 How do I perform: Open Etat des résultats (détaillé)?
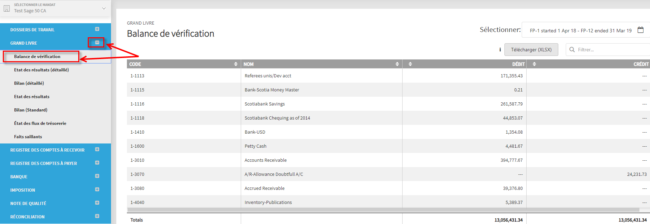(x=41, y=70)
